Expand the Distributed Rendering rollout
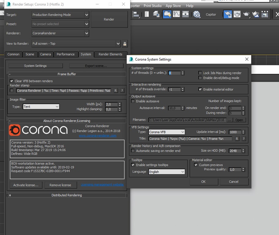Image resolution: width=279 pixels, height=235 pixels. coord(67,195)
